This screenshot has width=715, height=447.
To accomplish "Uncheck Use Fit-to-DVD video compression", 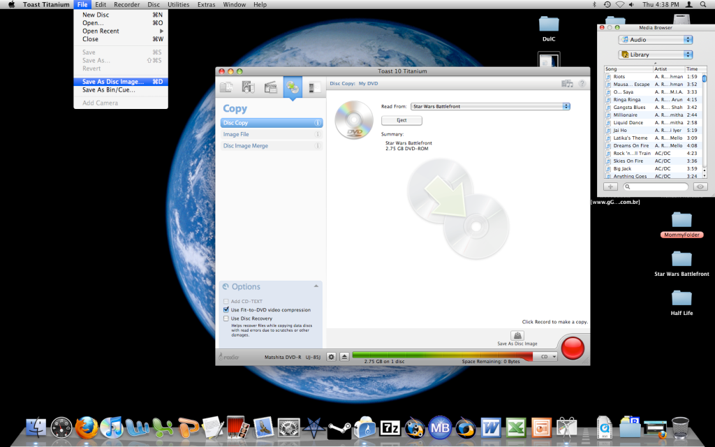I will point(226,309).
